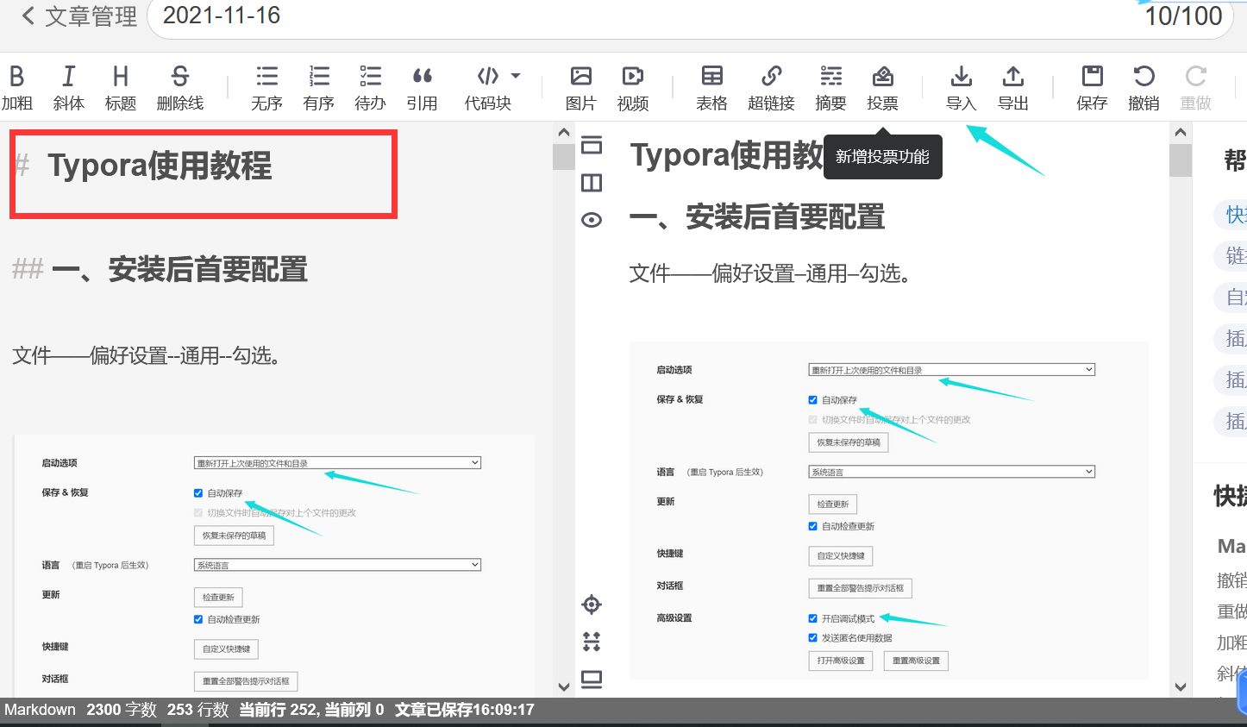1247x727 pixels.
Task: Apply strikethrough via 删除线
Action: click(x=180, y=88)
